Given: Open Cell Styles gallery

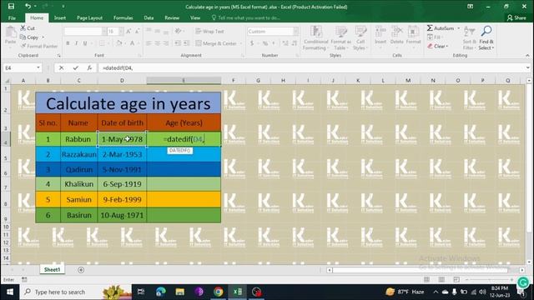Looking at the screenshot, I should (x=360, y=38).
